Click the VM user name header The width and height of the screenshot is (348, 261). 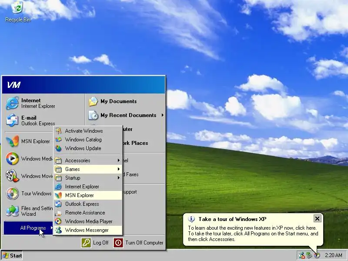point(14,85)
